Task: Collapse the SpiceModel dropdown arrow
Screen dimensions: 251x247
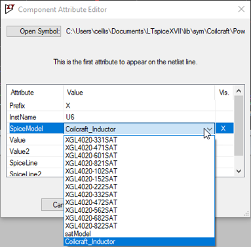Action: pyautogui.click(x=210, y=129)
